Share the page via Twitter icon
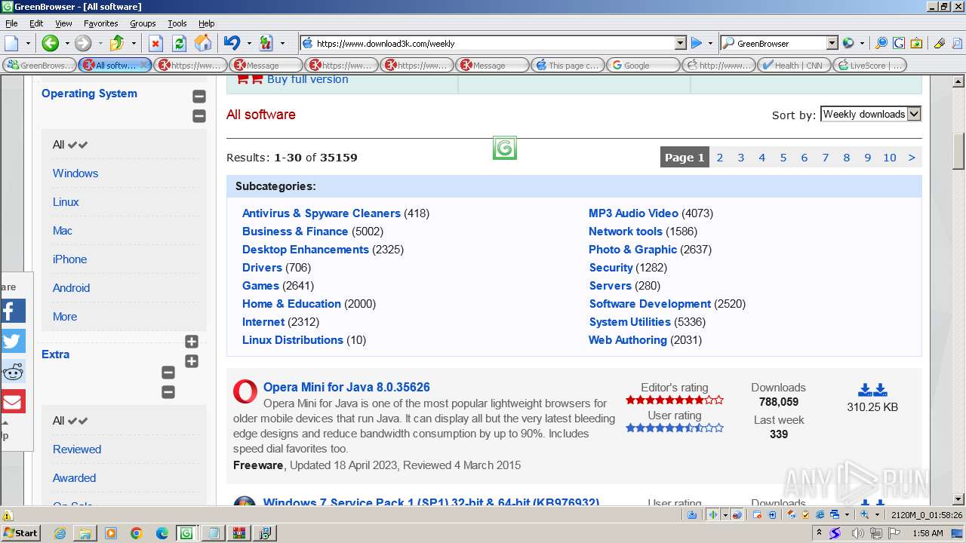Viewport: 966px width, 543px height. pos(12,341)
